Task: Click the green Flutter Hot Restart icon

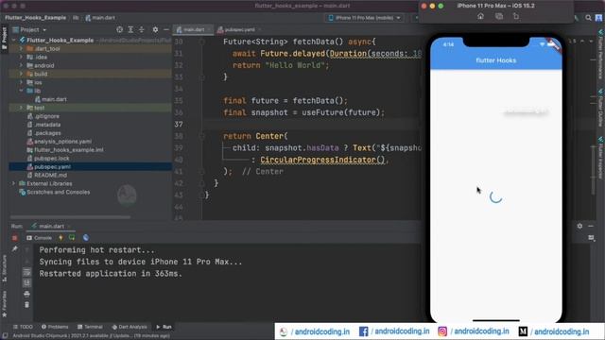Action: (72, 237)
